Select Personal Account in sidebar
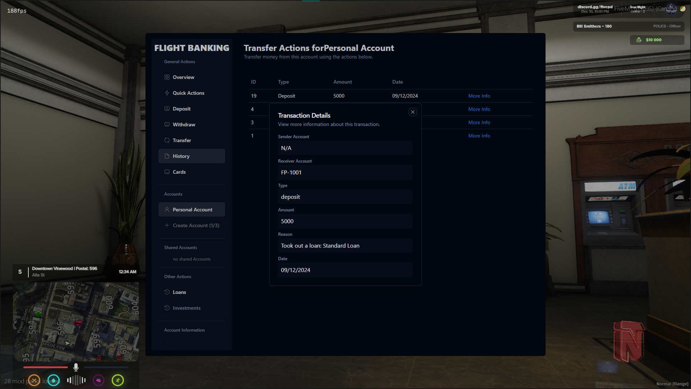The width and height of the screenshot is (691, 389). (192, 210)
